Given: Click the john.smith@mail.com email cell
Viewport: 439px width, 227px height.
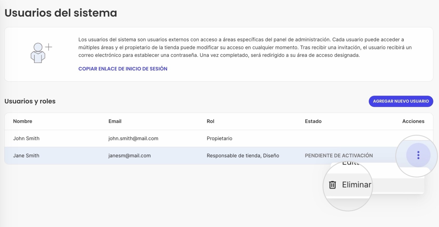Looking at the screenshot, I should click(133, 138).
